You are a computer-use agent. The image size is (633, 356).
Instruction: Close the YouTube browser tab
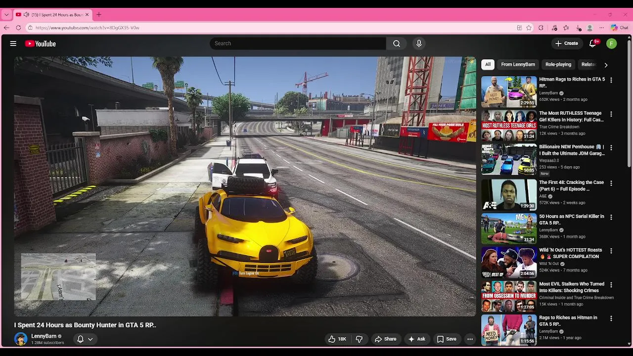pos(87,15)
